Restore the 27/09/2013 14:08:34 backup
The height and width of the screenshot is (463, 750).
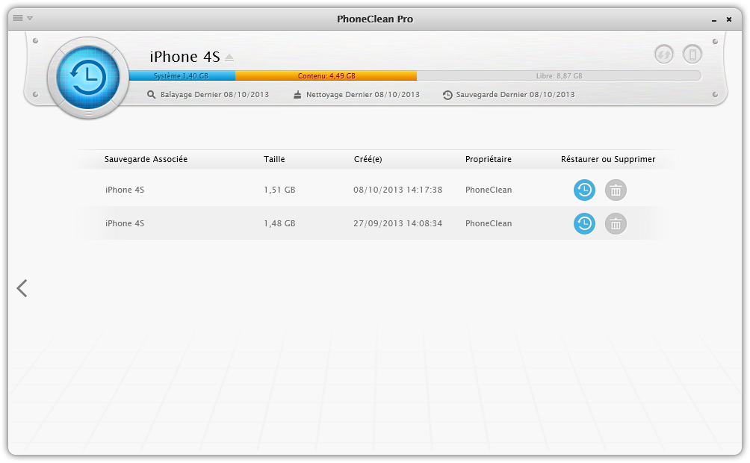click(584, 223)
